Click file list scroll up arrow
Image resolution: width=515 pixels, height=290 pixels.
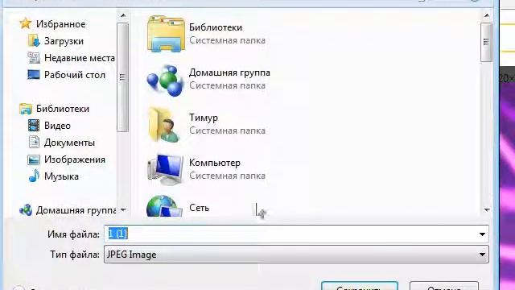pyautogui.click(x=486, y=15)
